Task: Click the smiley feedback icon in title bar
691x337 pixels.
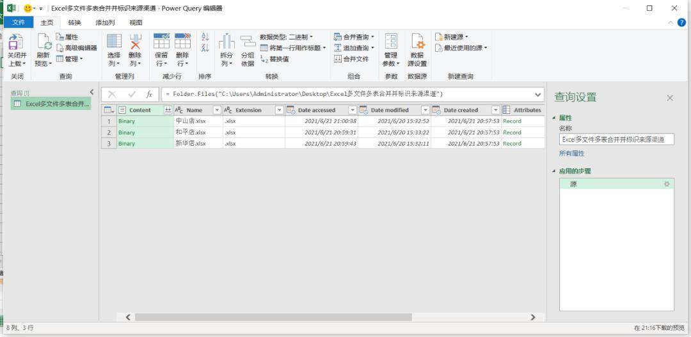Action: click(28, 8)
